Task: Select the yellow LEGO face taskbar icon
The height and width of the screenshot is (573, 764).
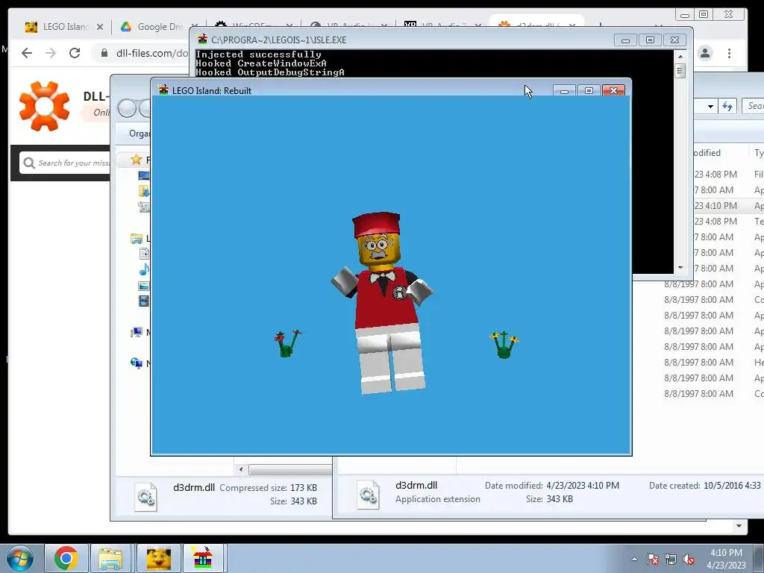Action: [x=158, y=558]
